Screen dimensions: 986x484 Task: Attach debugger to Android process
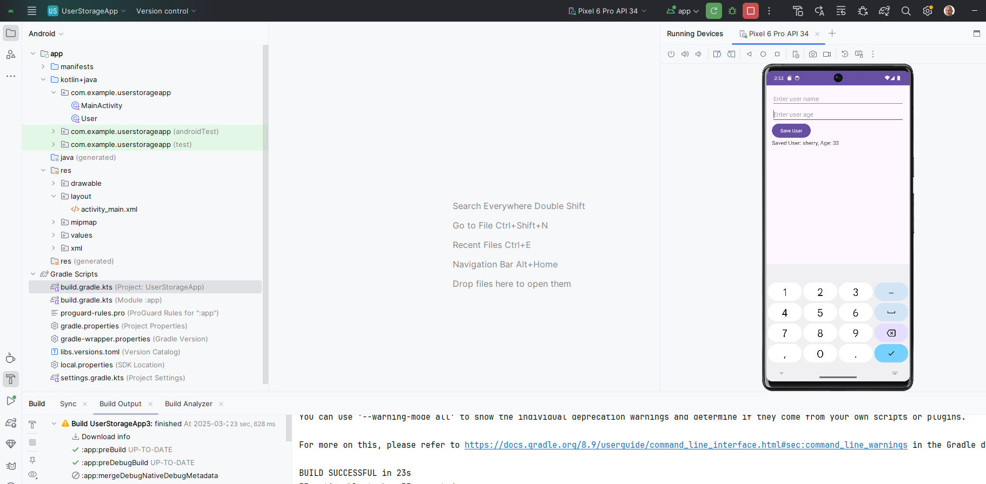pos(863,11)
